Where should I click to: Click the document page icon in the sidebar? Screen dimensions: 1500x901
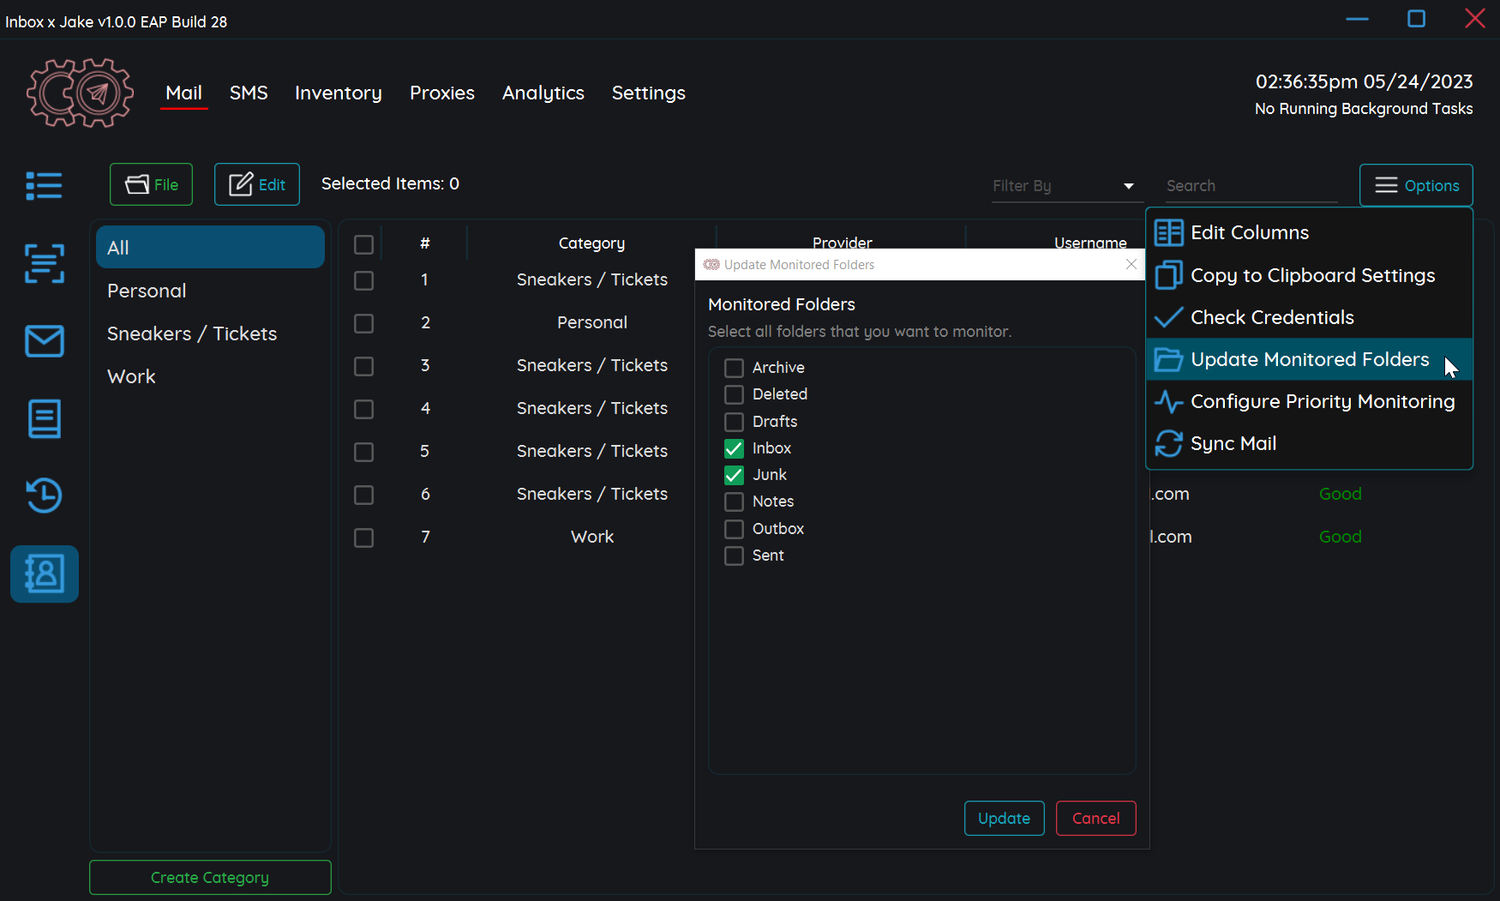pyautogui.click(x=44, y=418)
